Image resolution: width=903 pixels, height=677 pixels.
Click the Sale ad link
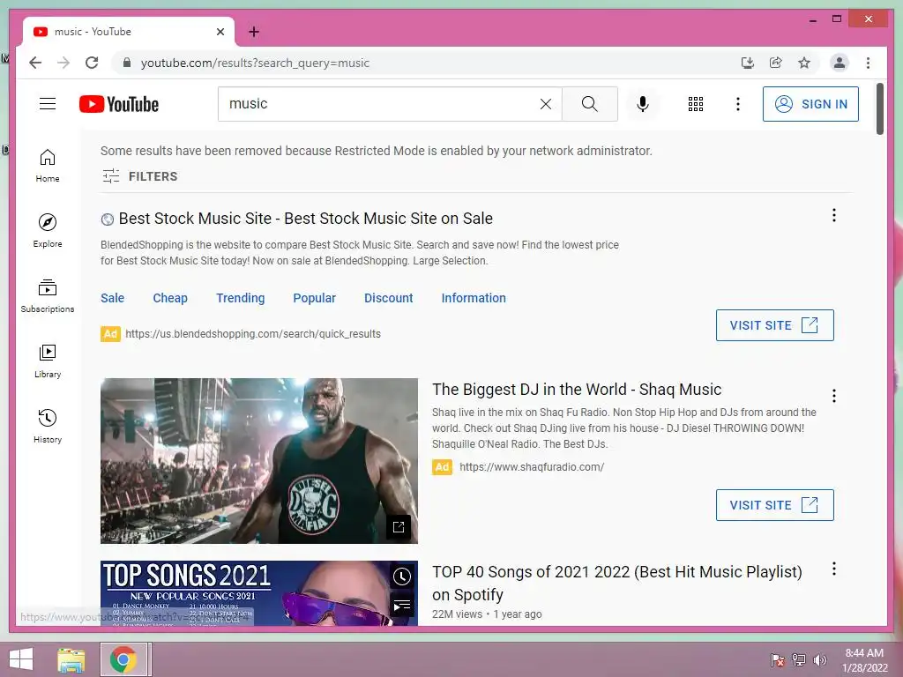pos(112,298)
